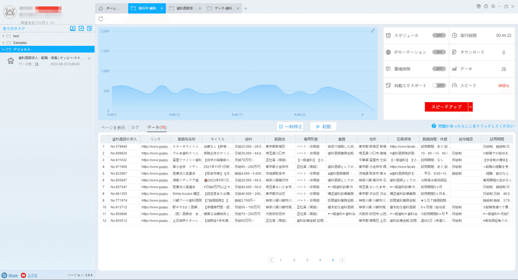Click the refresh icon below the tabs
The width and height of the screenshot is (518, 280).
click(x=101, y=19)
